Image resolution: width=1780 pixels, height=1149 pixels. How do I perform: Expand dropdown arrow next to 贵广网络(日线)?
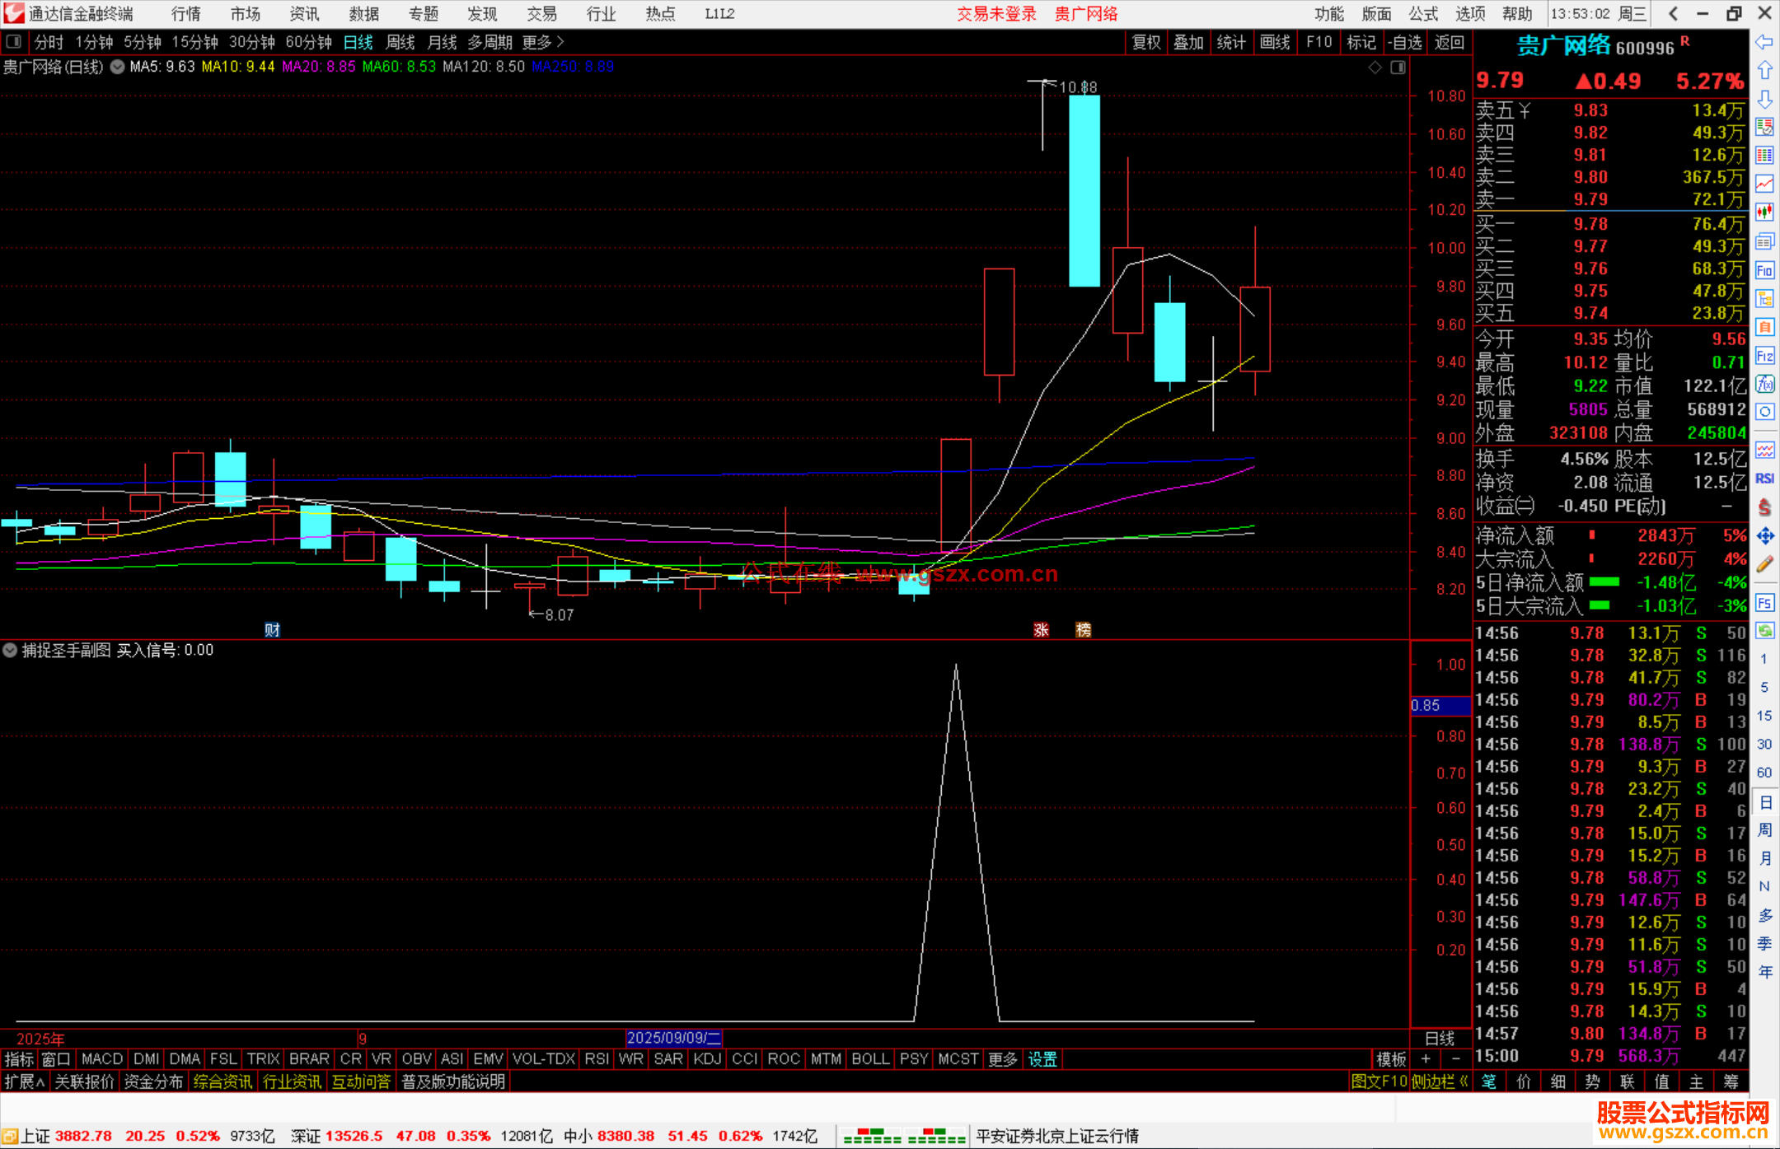(x=117, y=67)
